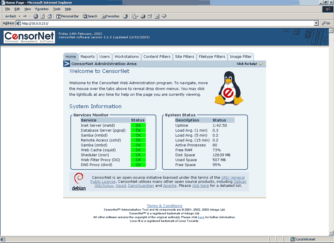Open the Favorites toolbar button
This screenshot has height=243, width=334.
coord(110,16)
